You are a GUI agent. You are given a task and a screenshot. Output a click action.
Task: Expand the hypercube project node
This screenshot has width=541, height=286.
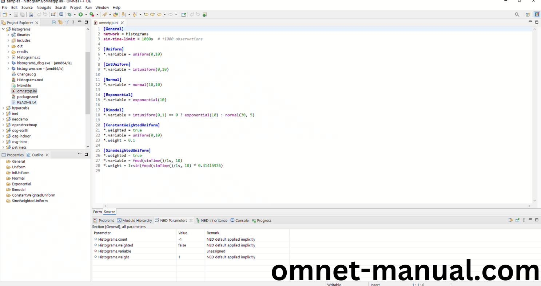pyautogui.click(x=3, y=108)
